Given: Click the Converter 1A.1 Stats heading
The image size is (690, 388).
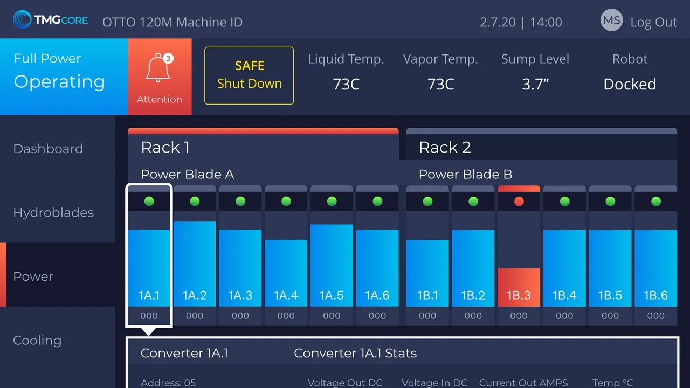Looking at the screenshot, I should point(355,354).
